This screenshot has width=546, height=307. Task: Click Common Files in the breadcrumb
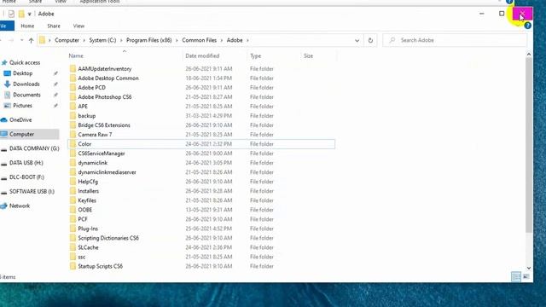point(199,40)
